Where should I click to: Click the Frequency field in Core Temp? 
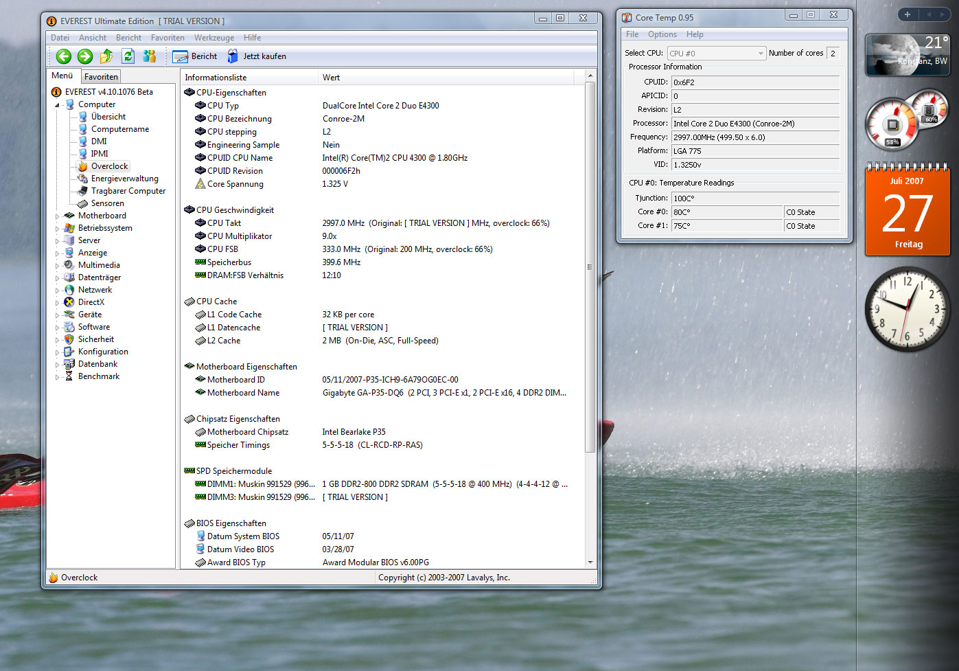tap(755, 137)
